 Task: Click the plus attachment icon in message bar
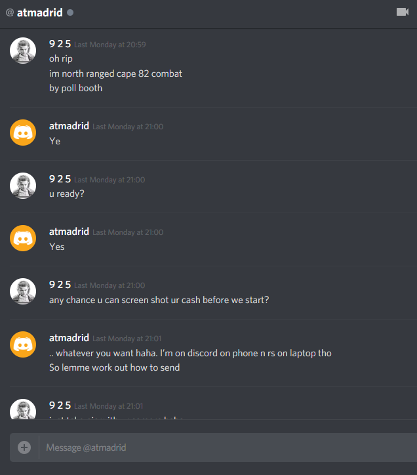click(24, 447)
